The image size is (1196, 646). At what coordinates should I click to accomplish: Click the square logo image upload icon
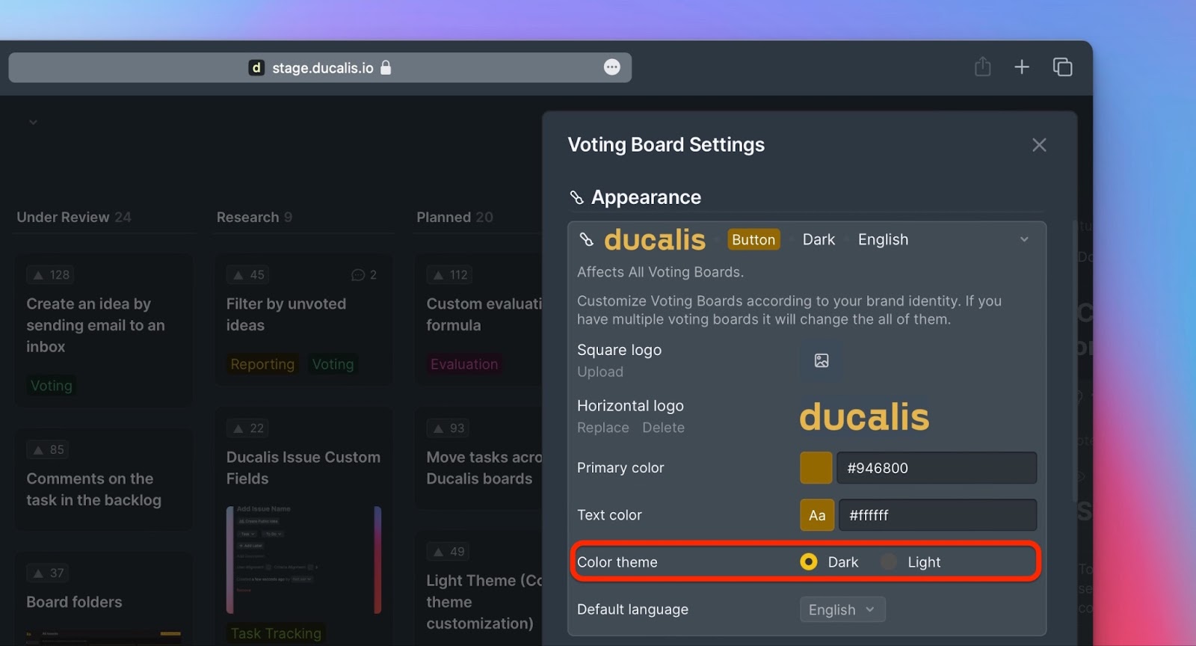coord(822,360)
